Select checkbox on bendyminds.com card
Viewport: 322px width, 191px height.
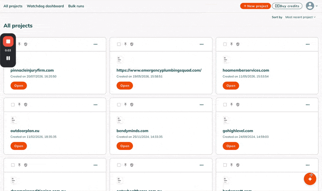[119, 104]
